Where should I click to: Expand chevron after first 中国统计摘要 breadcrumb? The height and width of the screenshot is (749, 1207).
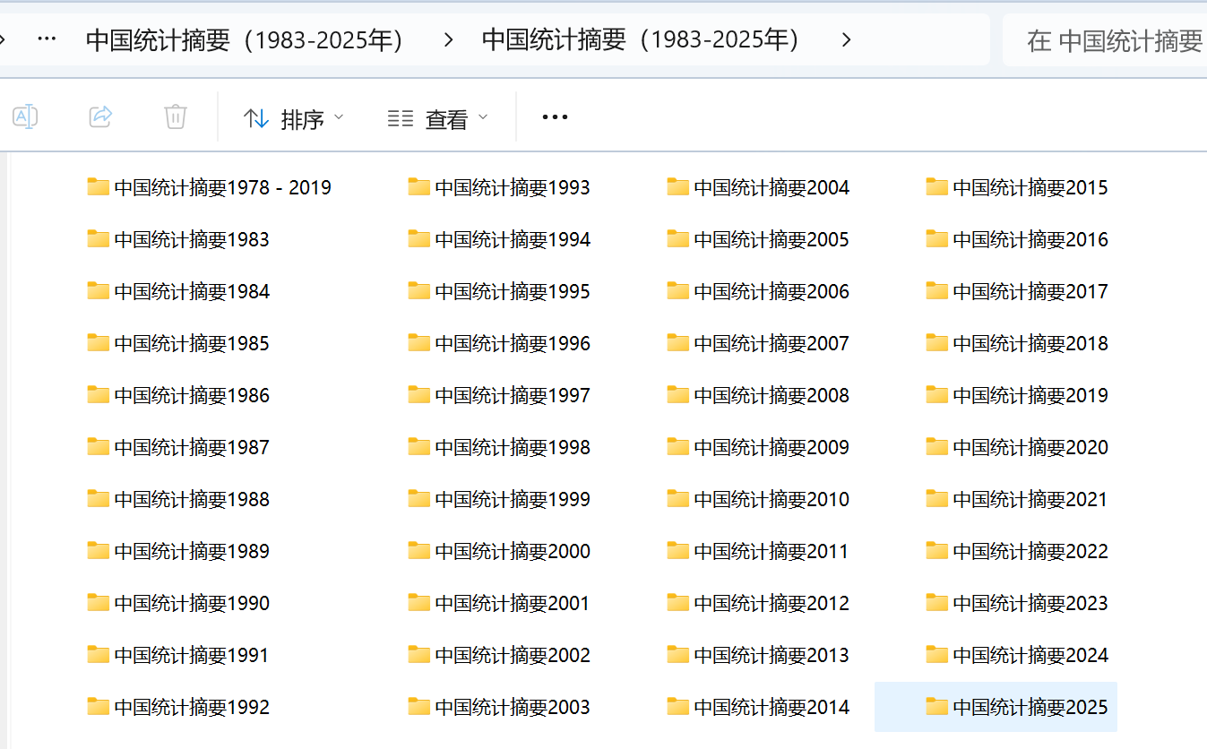(449, 39)
